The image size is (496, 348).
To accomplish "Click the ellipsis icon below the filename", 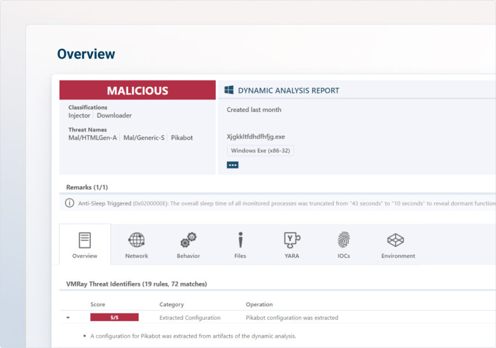I will (232, 164).
